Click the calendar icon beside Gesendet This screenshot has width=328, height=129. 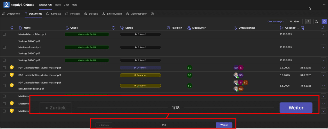(303, 28)
